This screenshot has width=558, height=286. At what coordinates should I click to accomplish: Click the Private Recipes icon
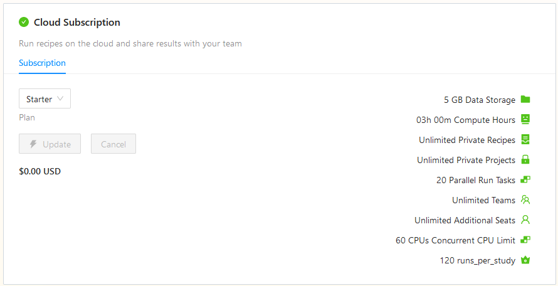pyautogui.click(x=525, y=140)
